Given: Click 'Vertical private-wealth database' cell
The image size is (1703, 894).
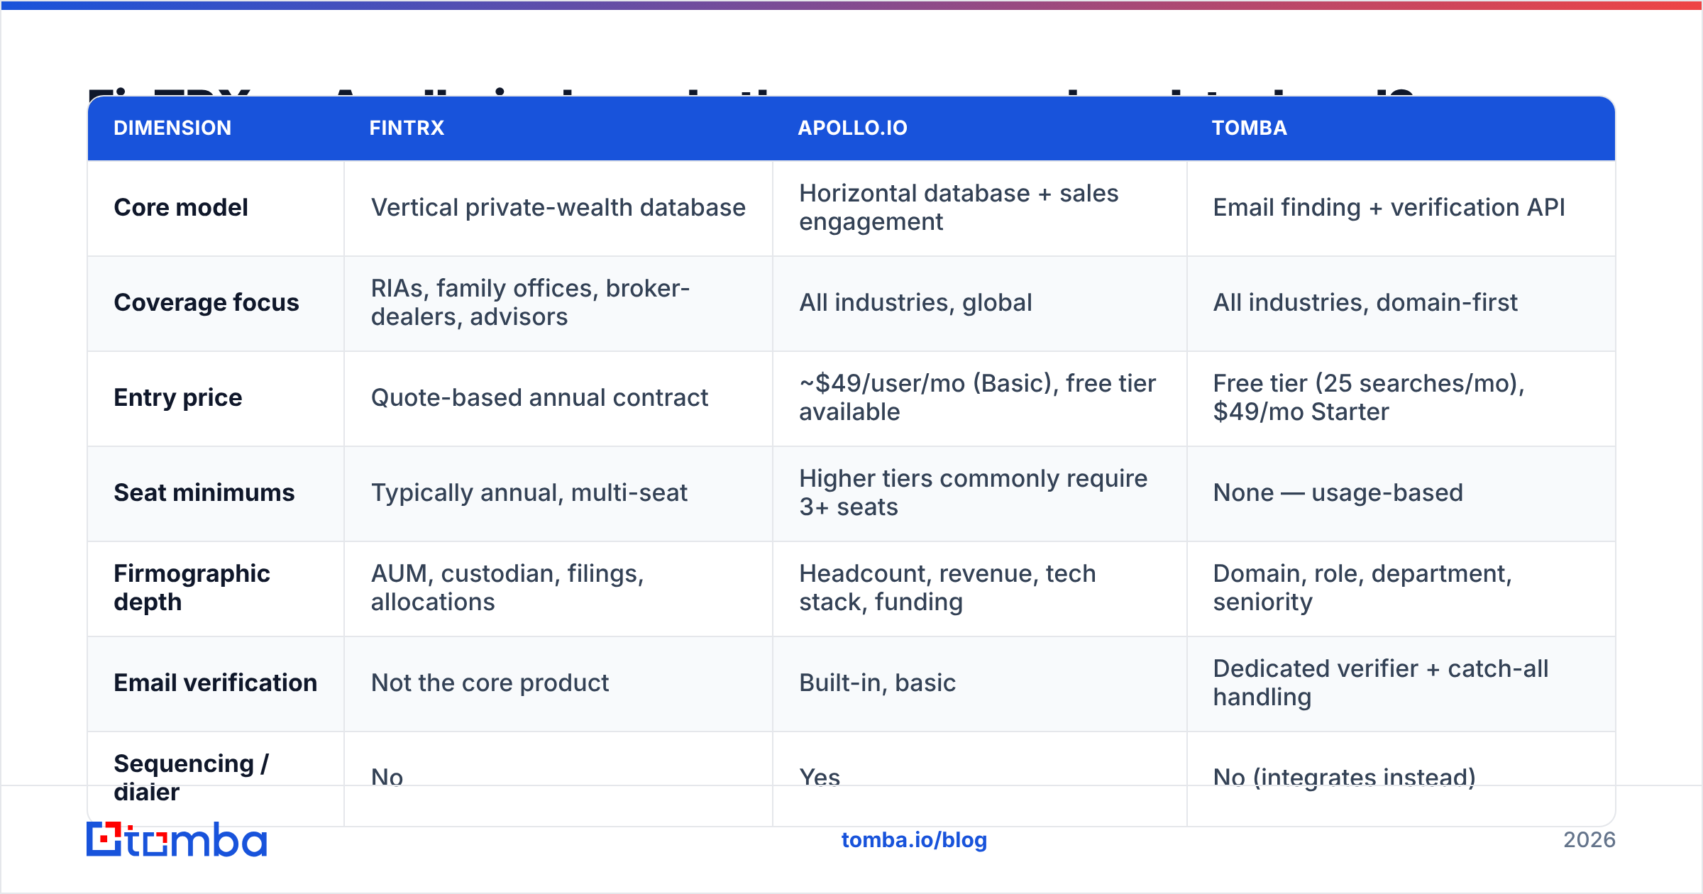Looking at the screenshot, I should point(558,207).
